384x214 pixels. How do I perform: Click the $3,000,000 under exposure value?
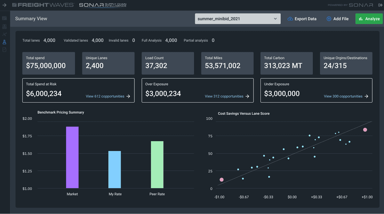282,94
